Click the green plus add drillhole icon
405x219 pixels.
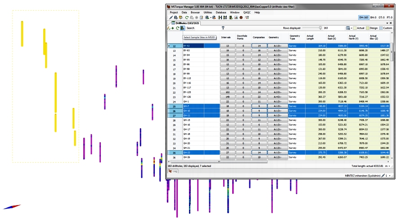coord(173,28)
